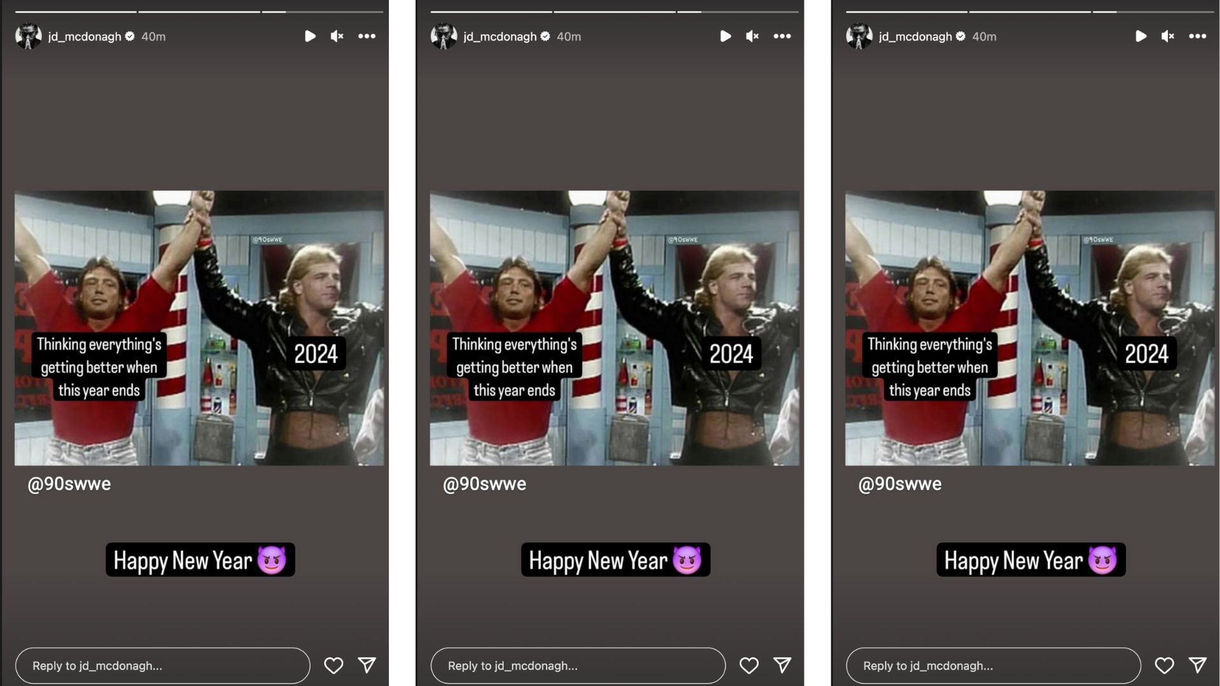Open three-dot menu in right story
1220x686 pixels.
(x=1198, y=36)
